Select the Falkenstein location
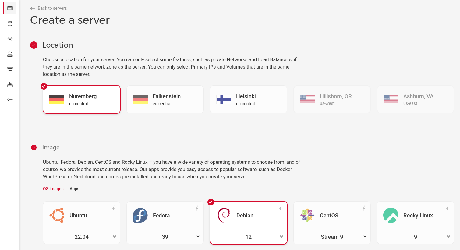Image resolution: width=460 pixels, height=250 pixels. (x=165, y=99)
